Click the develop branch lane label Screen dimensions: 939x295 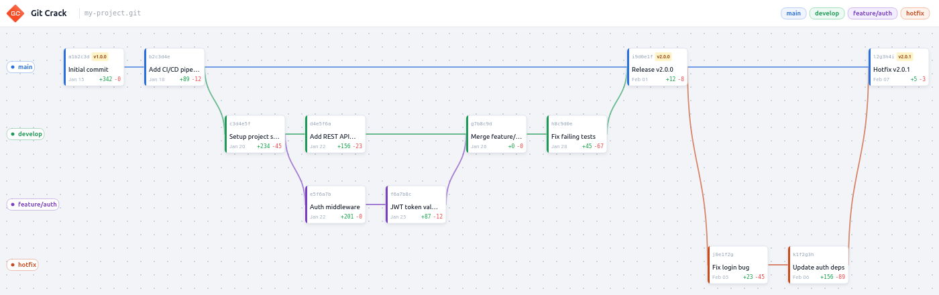click(x=25, y=134)
